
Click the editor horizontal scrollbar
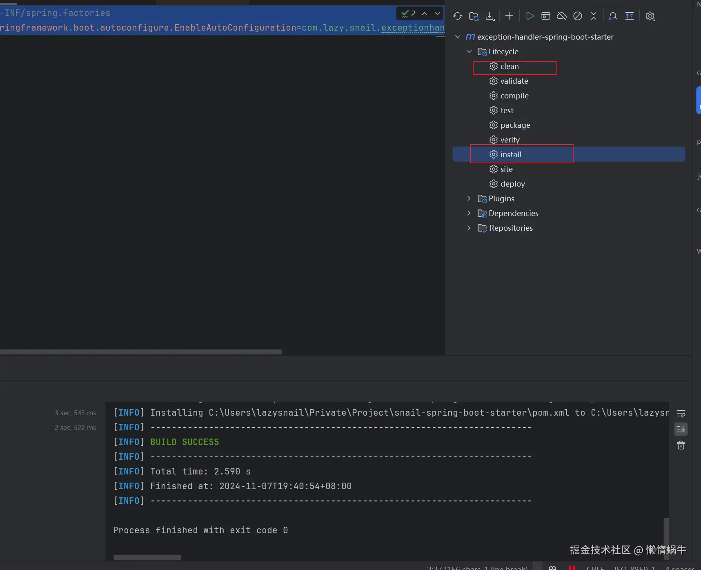[x=141, y=352]
